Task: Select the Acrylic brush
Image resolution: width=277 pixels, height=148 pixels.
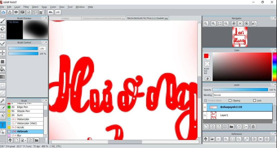Action: (25, 127)
